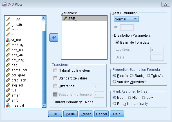Select the api99 variable name
Image resolution: width=172 pixels, height=122 pixels.
pos(16,20)
